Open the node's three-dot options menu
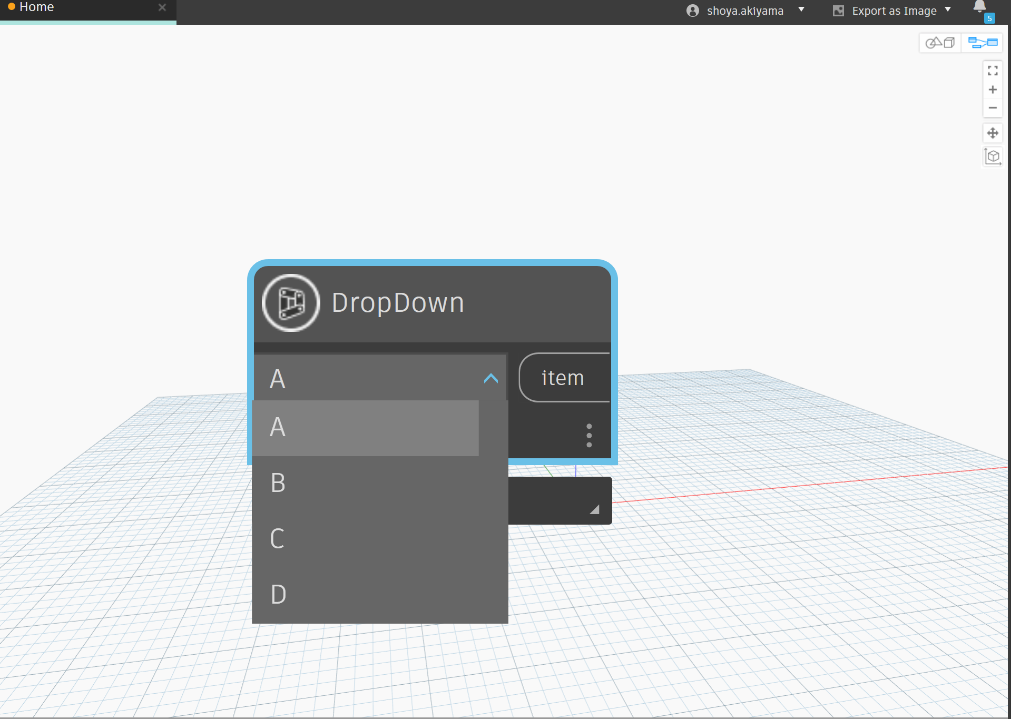This screenshot has height=719, width=1011. click(x=589, y=436)
